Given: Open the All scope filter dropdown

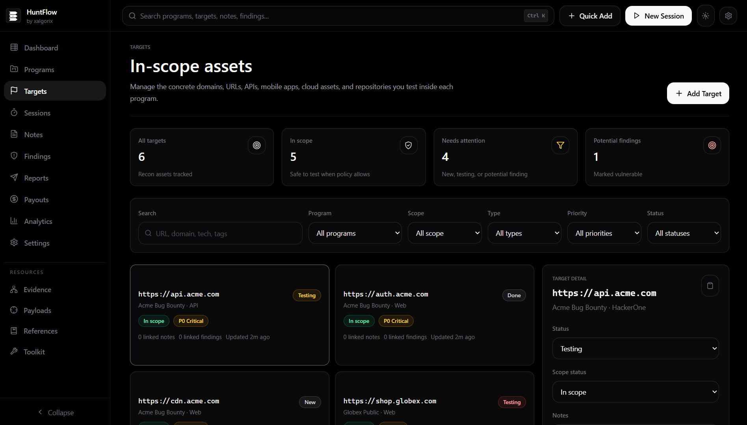Looking at the screenshot, I should click(x=444, y=233).
